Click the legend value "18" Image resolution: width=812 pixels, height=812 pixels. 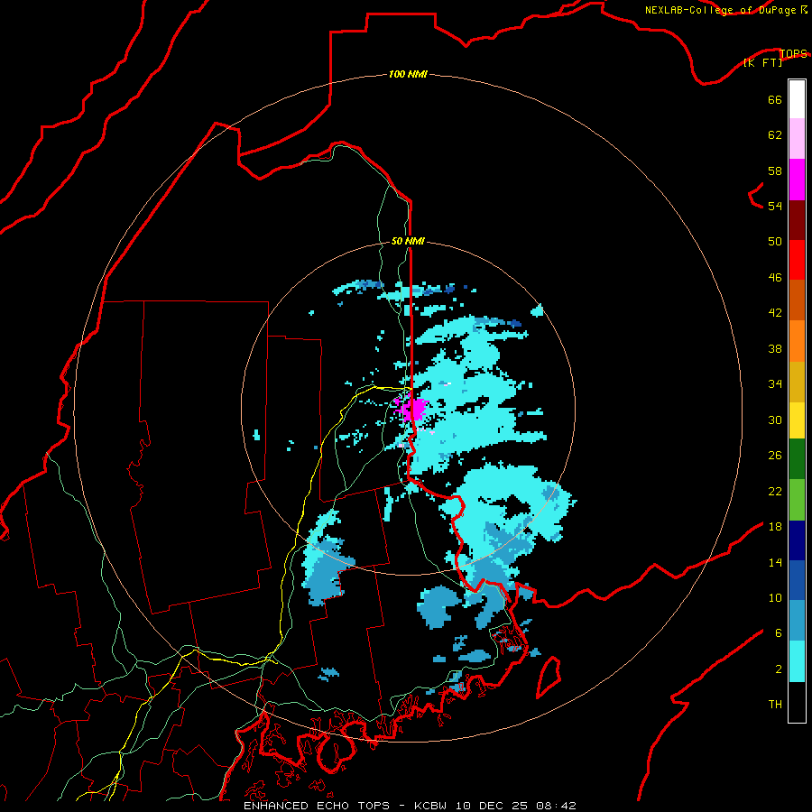(775, 527)
